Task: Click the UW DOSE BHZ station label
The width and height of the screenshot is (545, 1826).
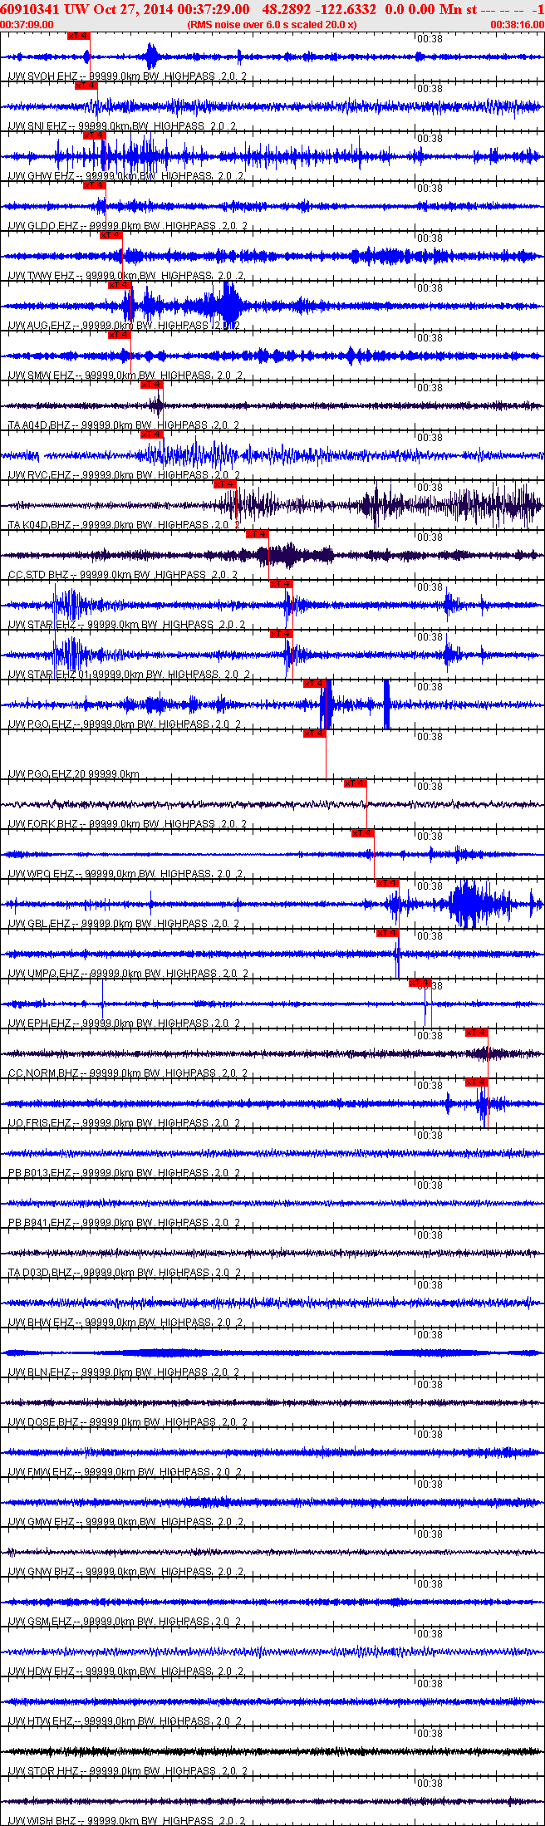Action: tap(126, 1422)
